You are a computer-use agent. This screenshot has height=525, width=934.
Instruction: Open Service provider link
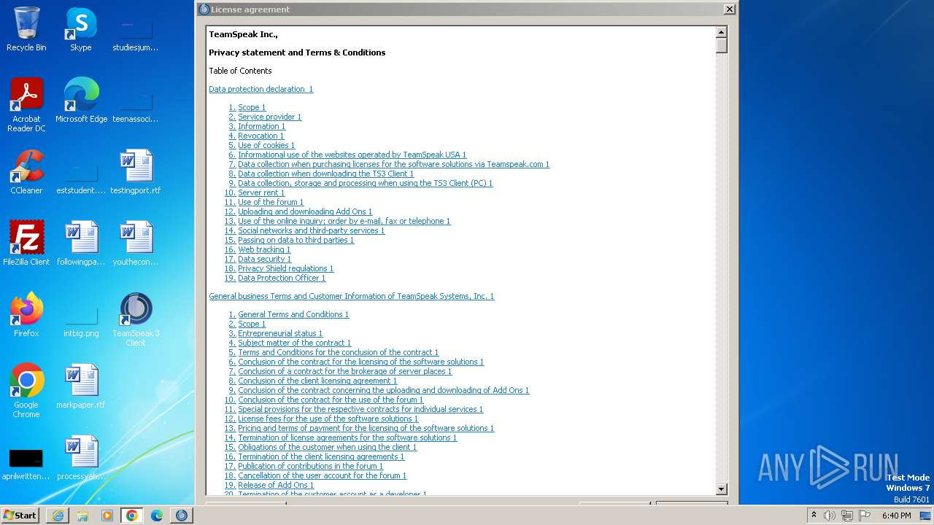tap(270, 117)
